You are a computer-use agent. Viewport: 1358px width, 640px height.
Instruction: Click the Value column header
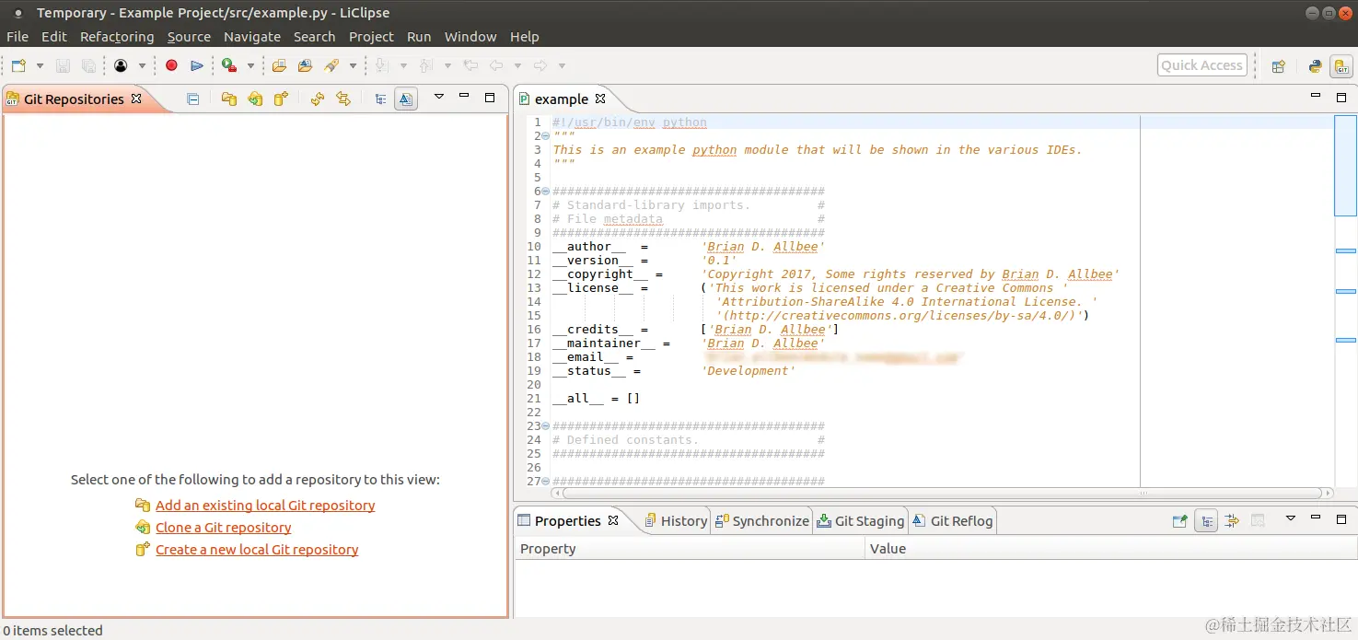coord(1111,548)
